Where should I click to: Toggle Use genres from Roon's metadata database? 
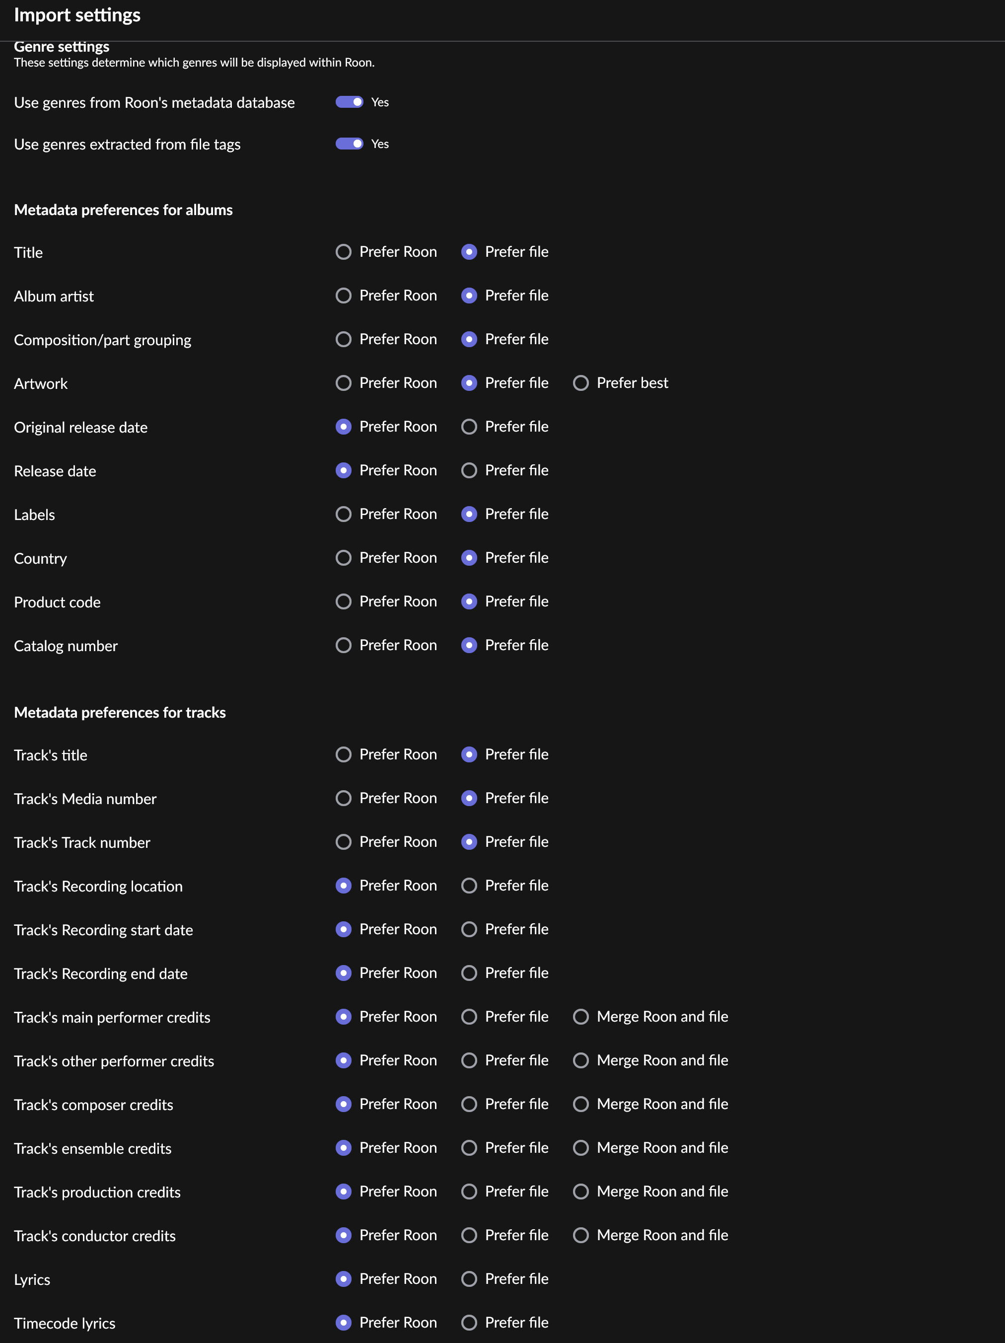tap(350, 102)
